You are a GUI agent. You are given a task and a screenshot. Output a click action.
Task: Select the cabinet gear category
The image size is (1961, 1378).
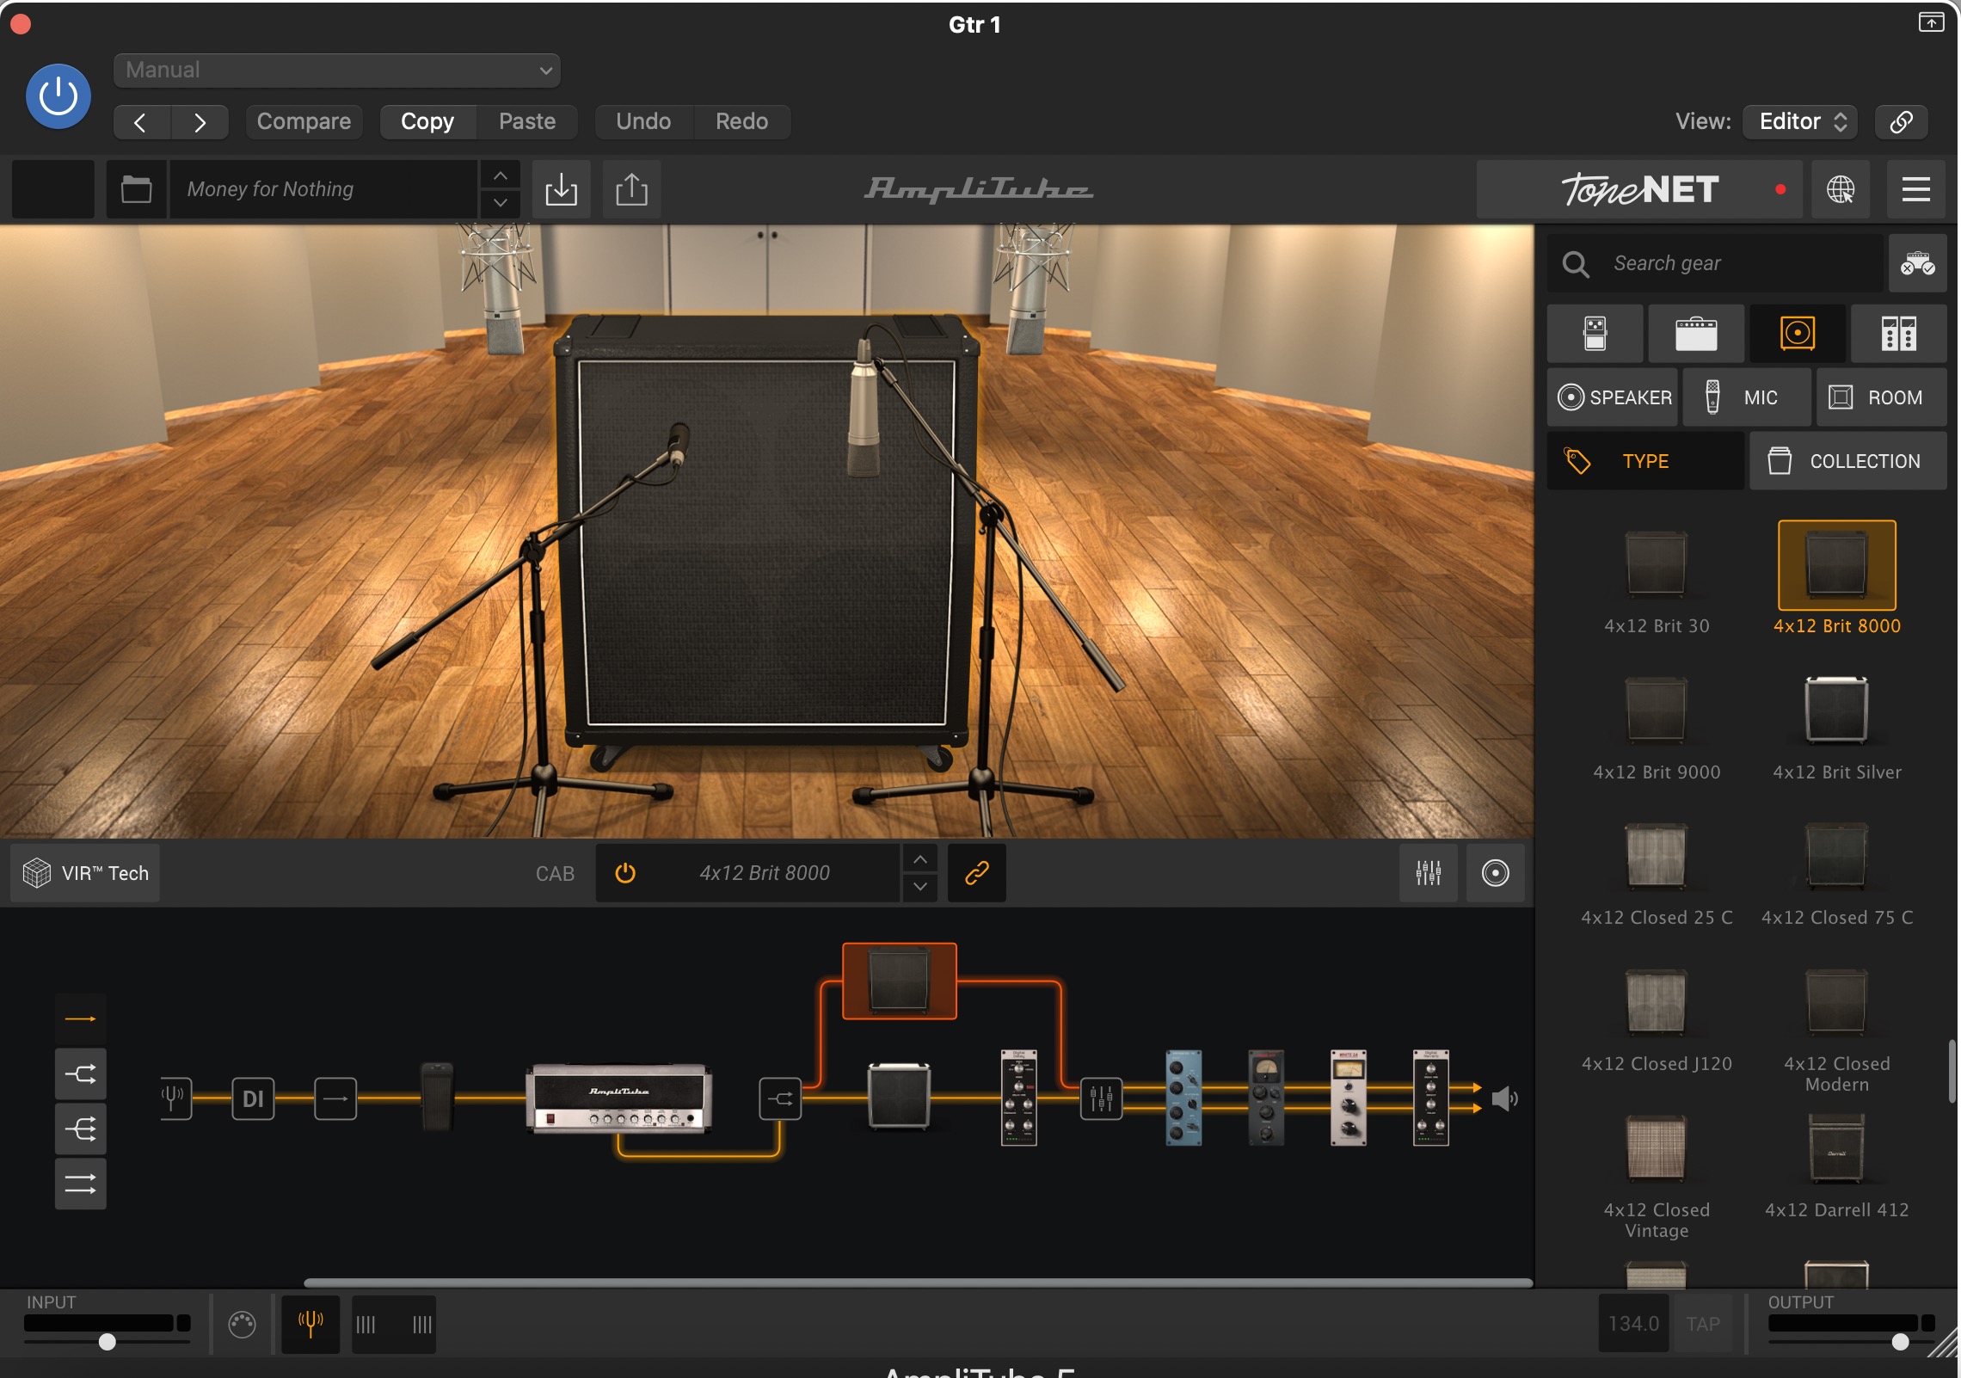coord(1798,333)
